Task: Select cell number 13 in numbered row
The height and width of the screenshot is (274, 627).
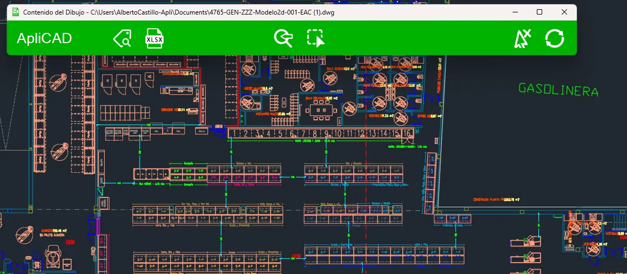Action: click(373, 133)
